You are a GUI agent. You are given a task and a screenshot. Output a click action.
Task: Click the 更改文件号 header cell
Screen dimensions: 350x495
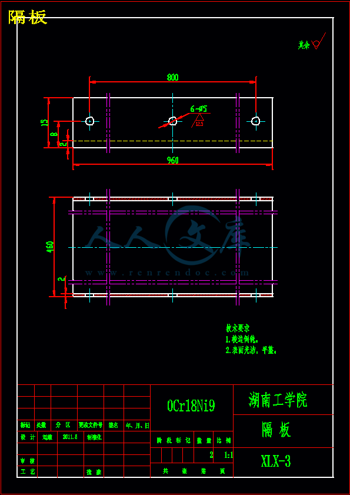pos(91,425)
